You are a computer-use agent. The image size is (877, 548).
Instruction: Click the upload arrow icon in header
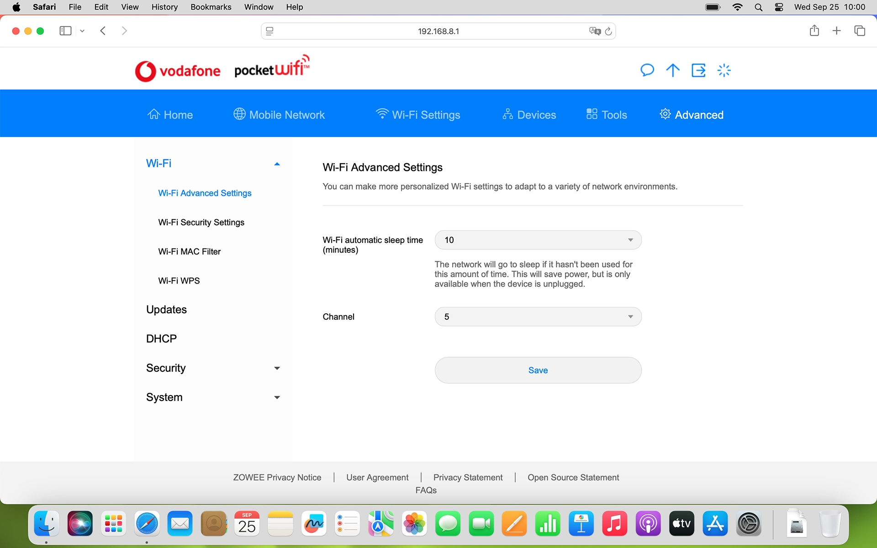[x=672, y=70]
